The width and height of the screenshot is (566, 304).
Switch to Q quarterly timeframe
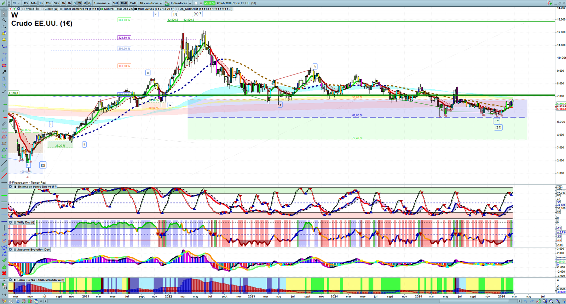click(x=89, y=3)
